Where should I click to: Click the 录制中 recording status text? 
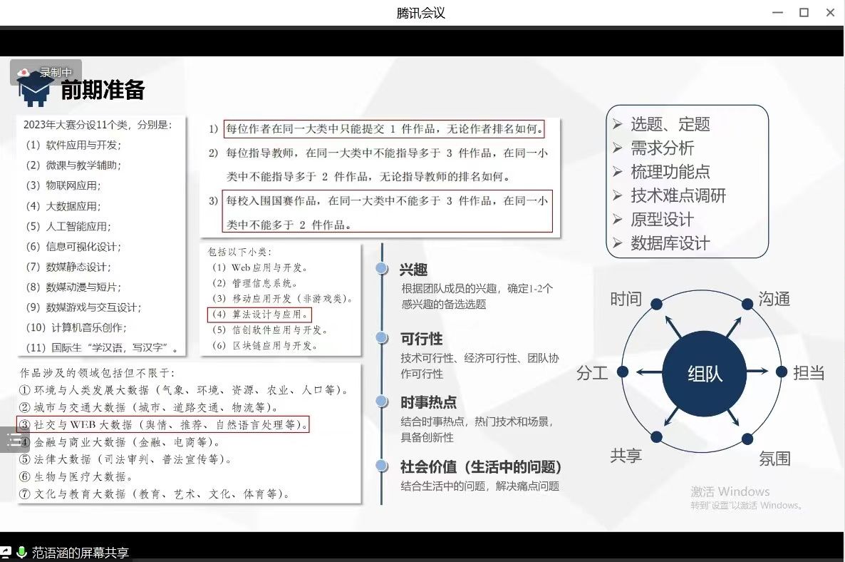point(56,73)
